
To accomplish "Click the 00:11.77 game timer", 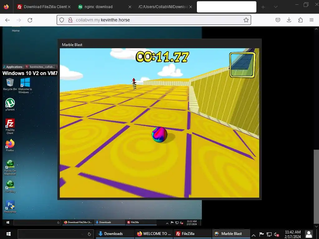I will click(x=162, y=57).
